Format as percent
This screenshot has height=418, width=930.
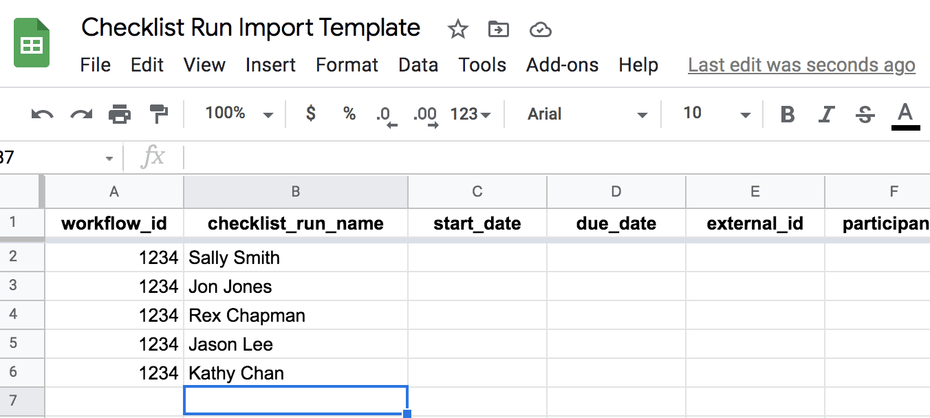tap(349, 113)
